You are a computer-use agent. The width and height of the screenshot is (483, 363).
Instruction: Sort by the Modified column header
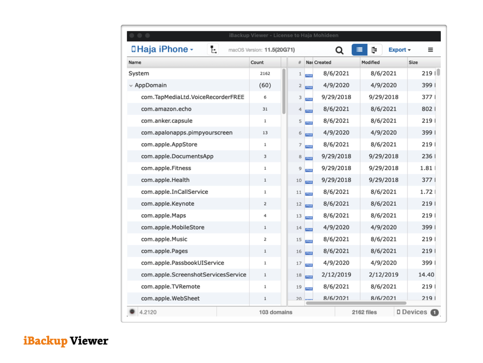coord(382,62)
